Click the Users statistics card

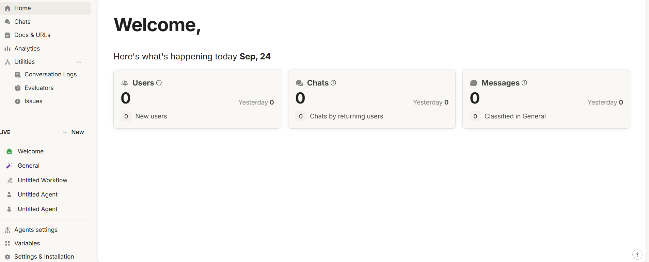(x=197, y=99)
